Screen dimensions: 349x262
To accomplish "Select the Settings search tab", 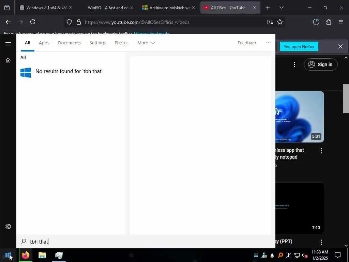I will (x=97, y=43).
